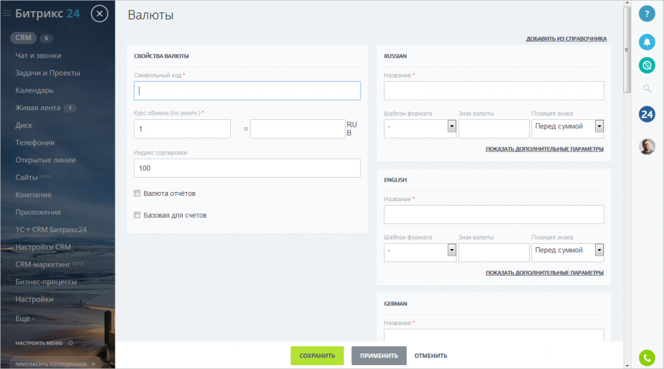Click the 'Добавить из справочника' link
This screenshot has height=369, width=664.
566,39
